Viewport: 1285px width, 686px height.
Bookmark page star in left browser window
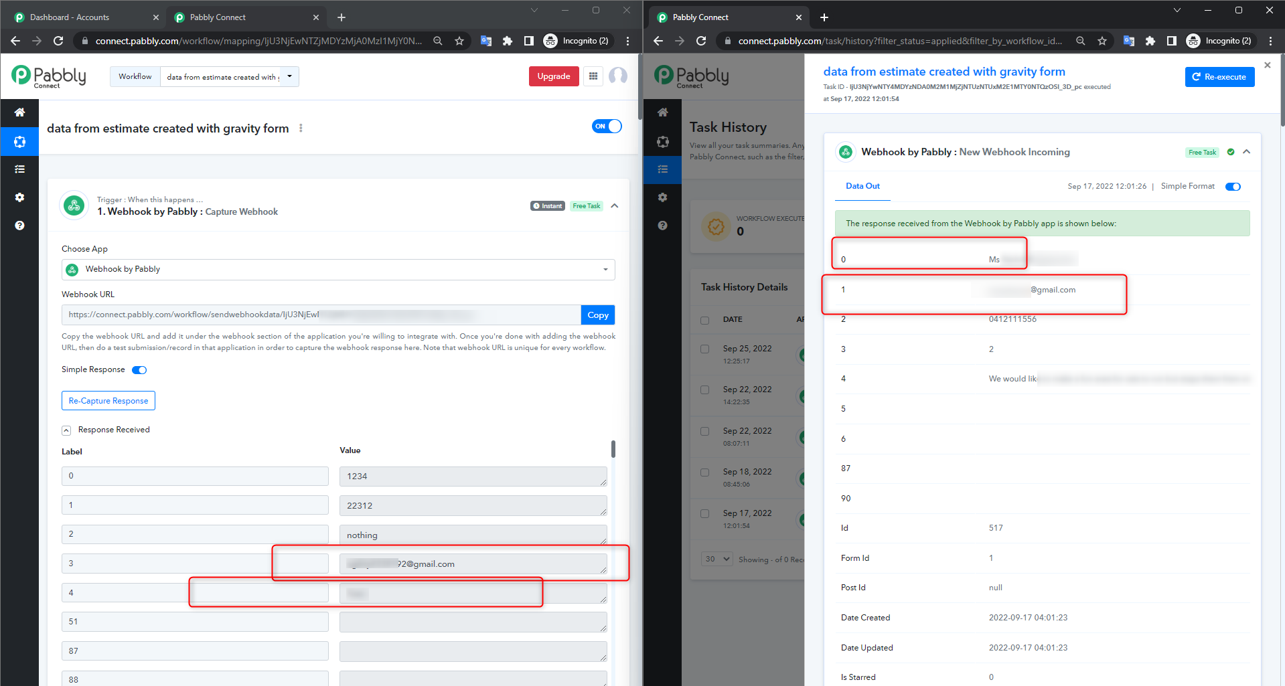[459, 41]
